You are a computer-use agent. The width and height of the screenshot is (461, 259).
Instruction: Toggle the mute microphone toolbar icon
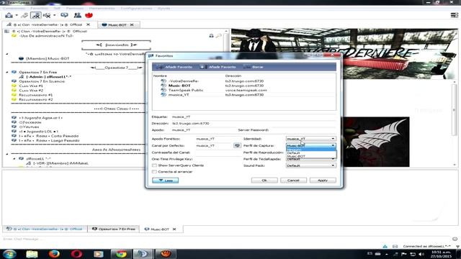[x=35, y=15]
